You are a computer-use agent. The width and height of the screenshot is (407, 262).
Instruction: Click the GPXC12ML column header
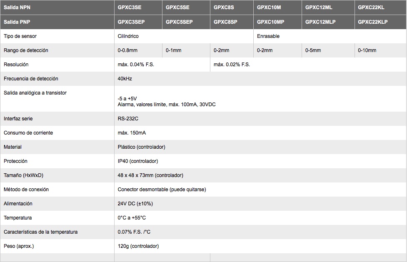pyautogui.click(x=328, y=7)
